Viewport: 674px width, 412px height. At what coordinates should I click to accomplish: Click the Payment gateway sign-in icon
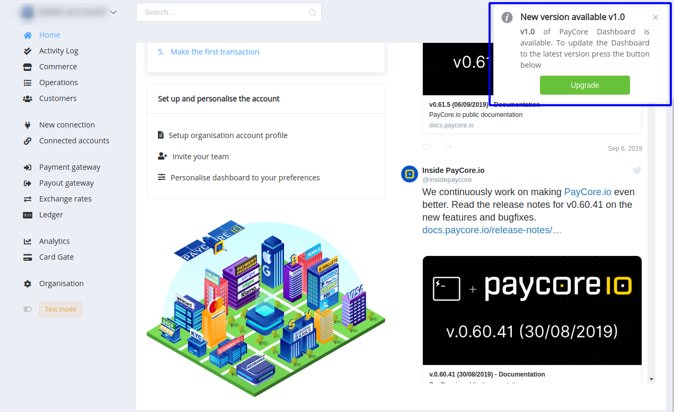(x=28, y=167)
